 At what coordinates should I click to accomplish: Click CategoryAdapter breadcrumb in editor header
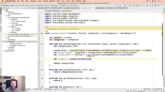[53, 11]
